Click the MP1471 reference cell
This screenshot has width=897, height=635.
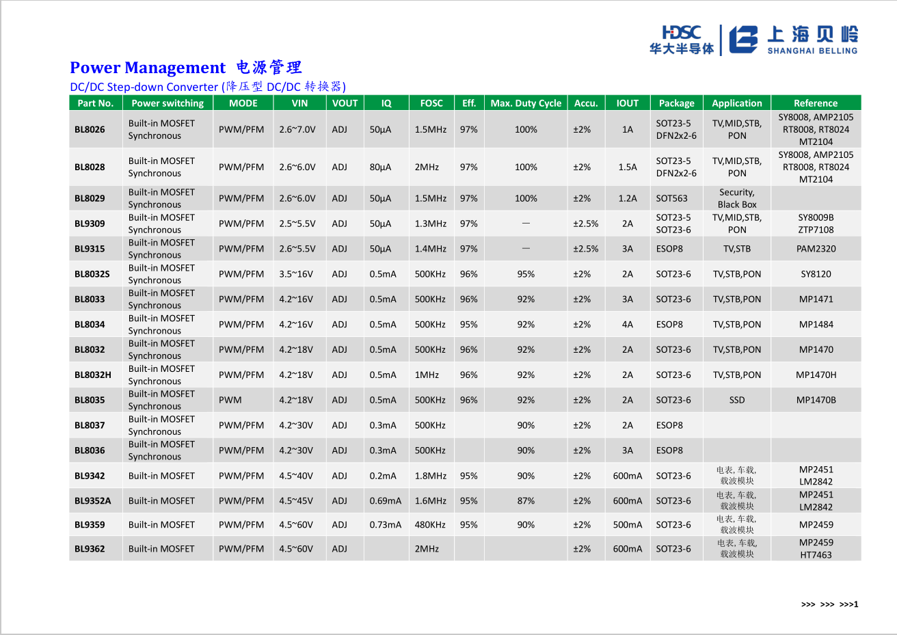pos(816,299)
